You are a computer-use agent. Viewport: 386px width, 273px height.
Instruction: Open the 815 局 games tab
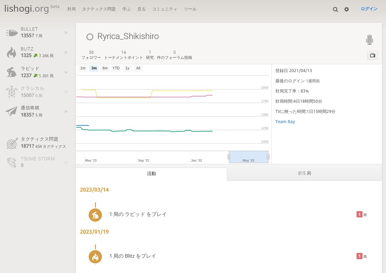[x=305, y=173]
